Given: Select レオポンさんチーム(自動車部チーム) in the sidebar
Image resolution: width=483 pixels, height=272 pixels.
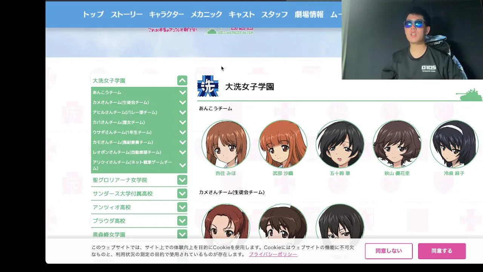Looking at the screenshot, I should tap(127, 152).
